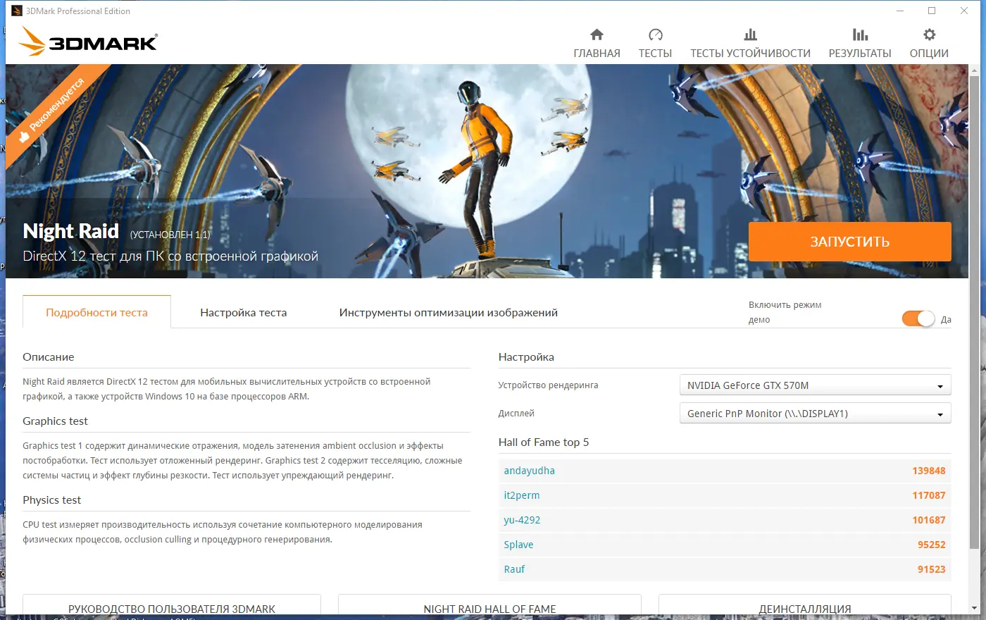This screenshot has width=986, height=620.
Task: Open Rauf's Hall of Fame entry
Action: (x=514, y=569)
